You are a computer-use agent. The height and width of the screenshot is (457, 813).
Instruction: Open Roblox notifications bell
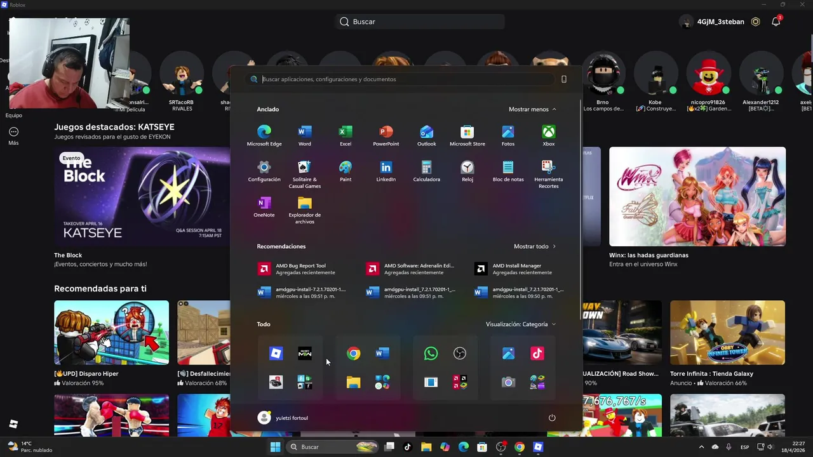pyautogui.click(x=776, y=22)
